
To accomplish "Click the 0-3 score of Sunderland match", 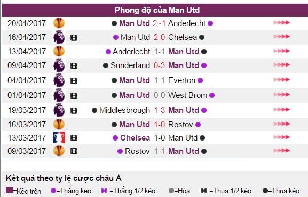I will coord(159,65).
